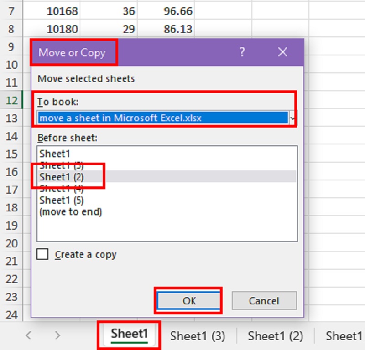This screenshot has height=350, width=365.
Task: Select the (move to end) option
Action: [71, 212]
